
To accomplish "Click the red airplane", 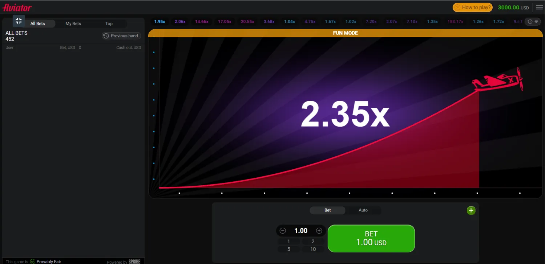I will [x=498, y=81].
